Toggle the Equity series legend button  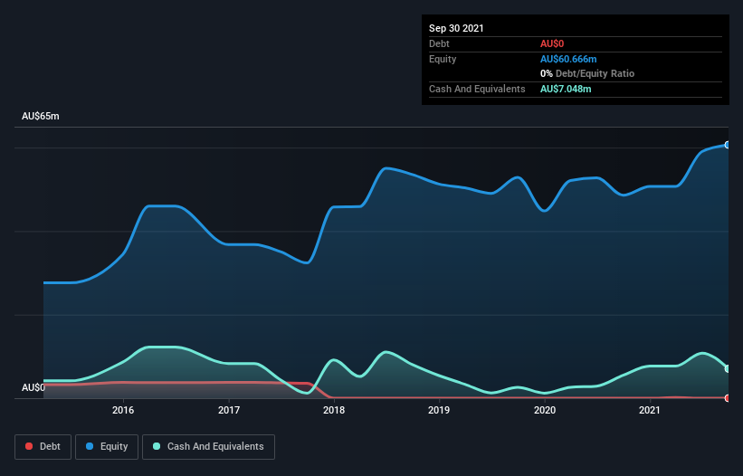107,447
